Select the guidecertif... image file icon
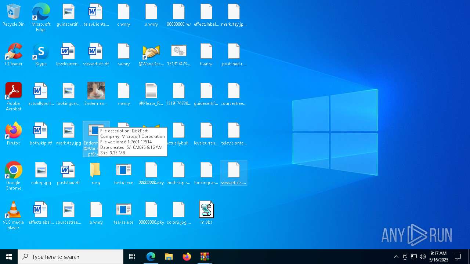This screenshot has height=264, width=470. pyautogui.click(x=69, y=15)
